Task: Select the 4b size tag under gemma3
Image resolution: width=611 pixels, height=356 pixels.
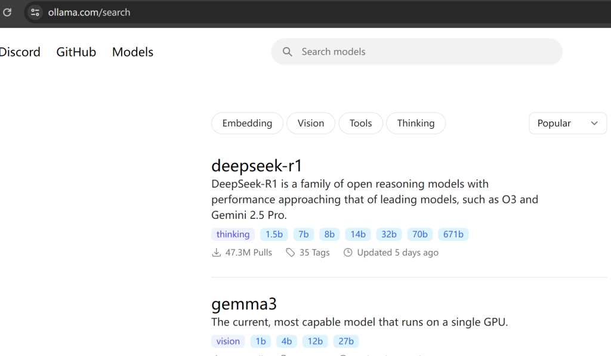Action: coord(286,341)
